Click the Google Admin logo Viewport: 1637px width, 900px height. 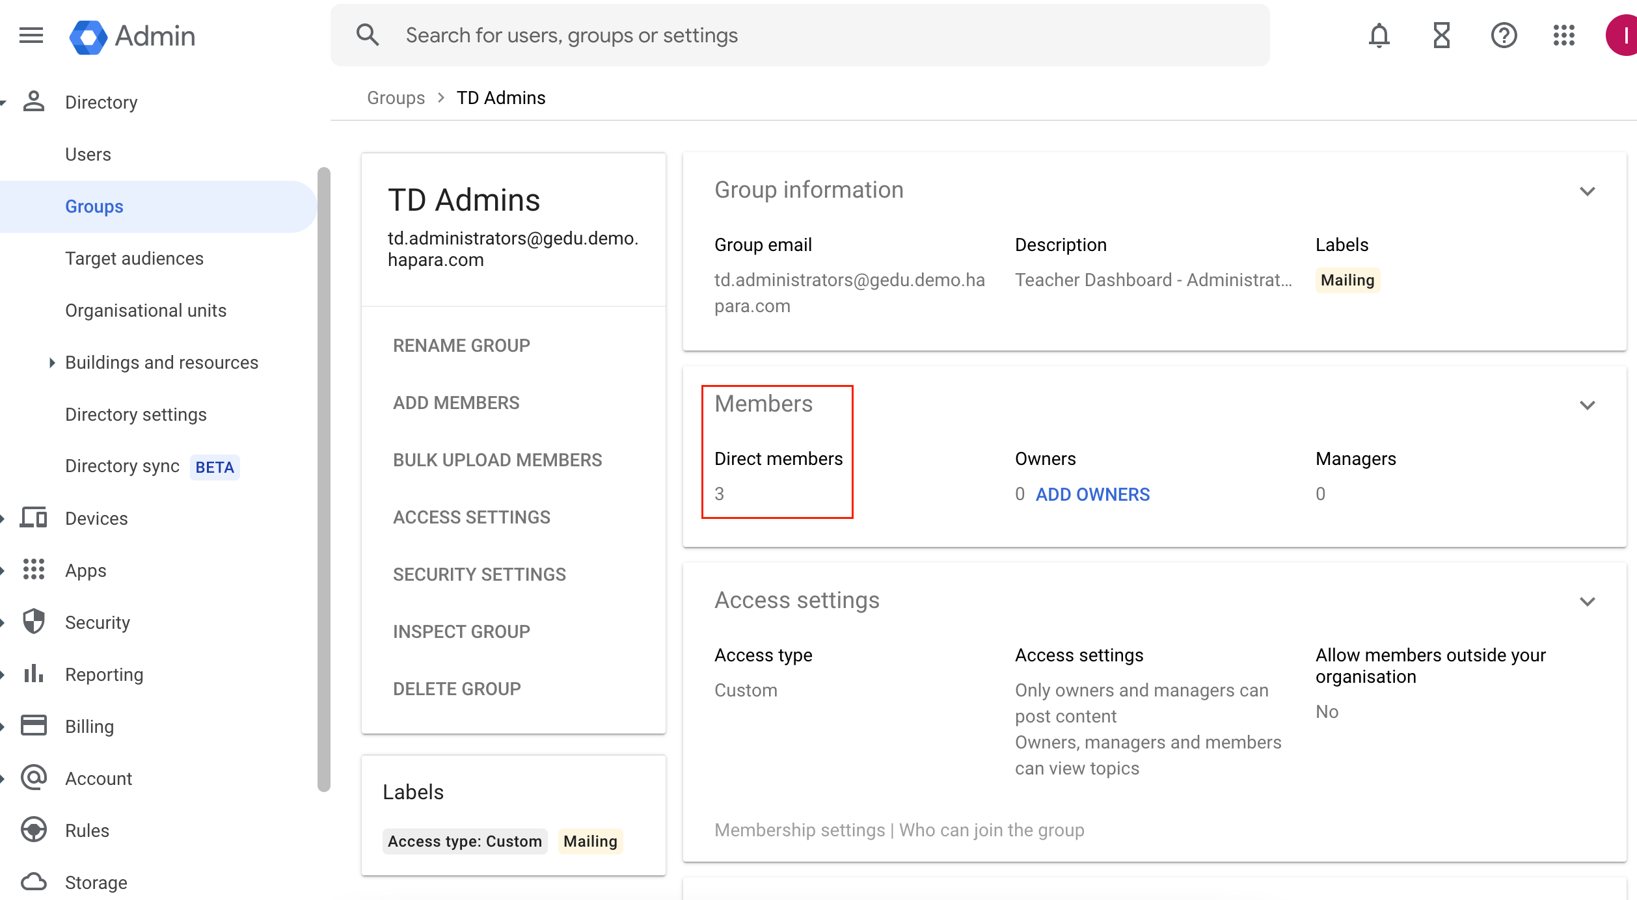pyautogui.click(x=132, y=36)
